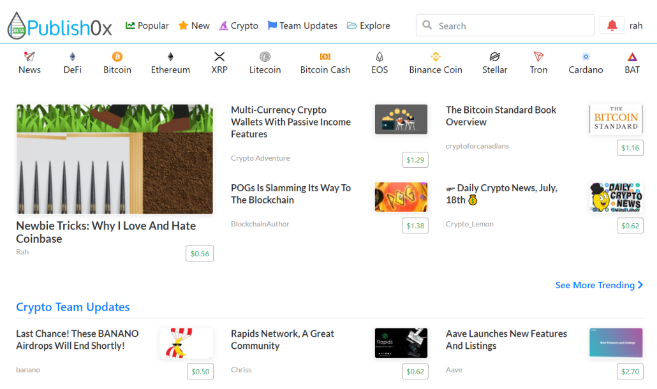Open Aave Launches New Features article
This screenshot has width=657, height=389.
[x=506, y=340]
